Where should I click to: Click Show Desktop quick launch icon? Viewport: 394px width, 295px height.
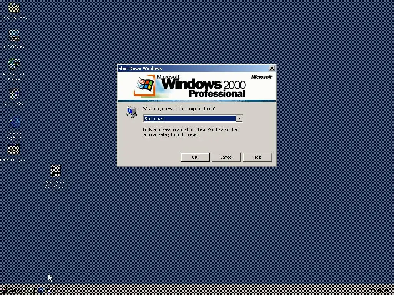(x=32, y=290)
